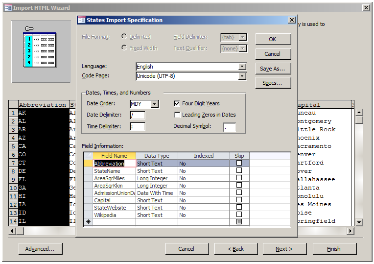Select the AdmissionUnionDate field name cell
Image resolution: width=374 pixels, height=264 pixels.
(114, 193)
